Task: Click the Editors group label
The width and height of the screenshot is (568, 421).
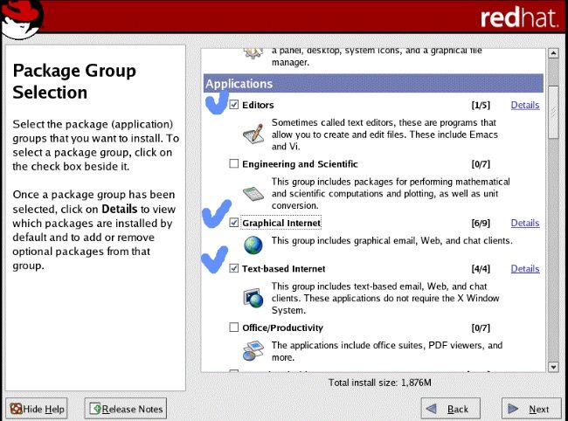Action: 258,105
